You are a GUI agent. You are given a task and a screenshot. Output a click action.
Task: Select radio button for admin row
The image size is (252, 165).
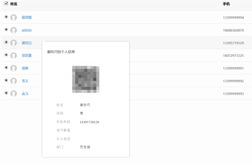point(6,29)
